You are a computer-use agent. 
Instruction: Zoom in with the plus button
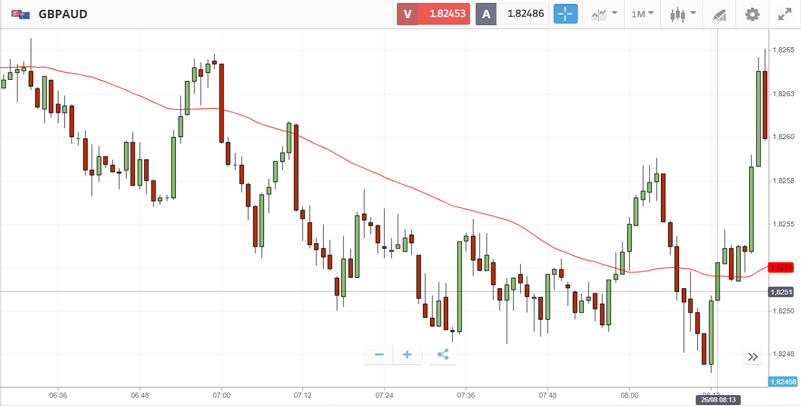click(x=407, y=355)
